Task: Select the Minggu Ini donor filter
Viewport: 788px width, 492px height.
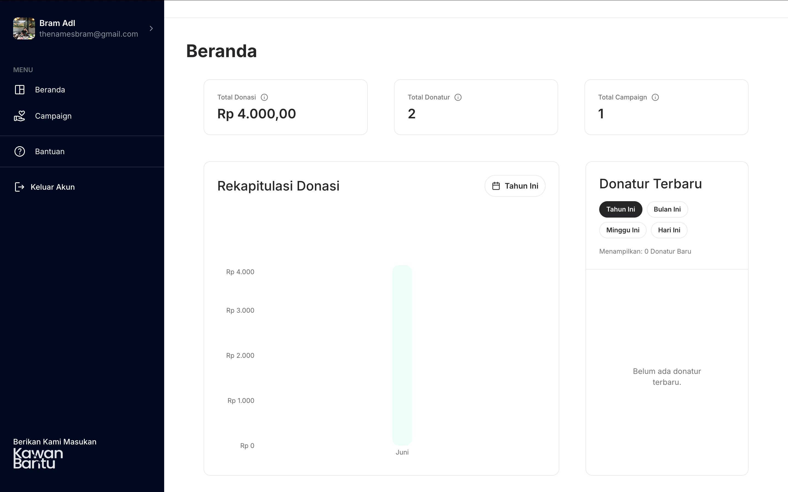Action: click(x=622, y=230)
